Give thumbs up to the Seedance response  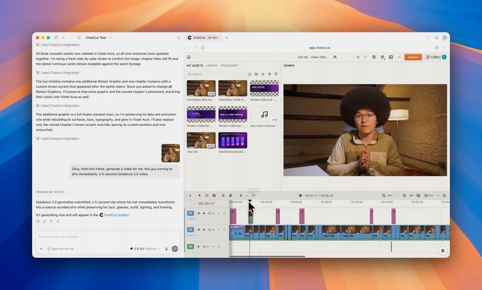(45, 221)
